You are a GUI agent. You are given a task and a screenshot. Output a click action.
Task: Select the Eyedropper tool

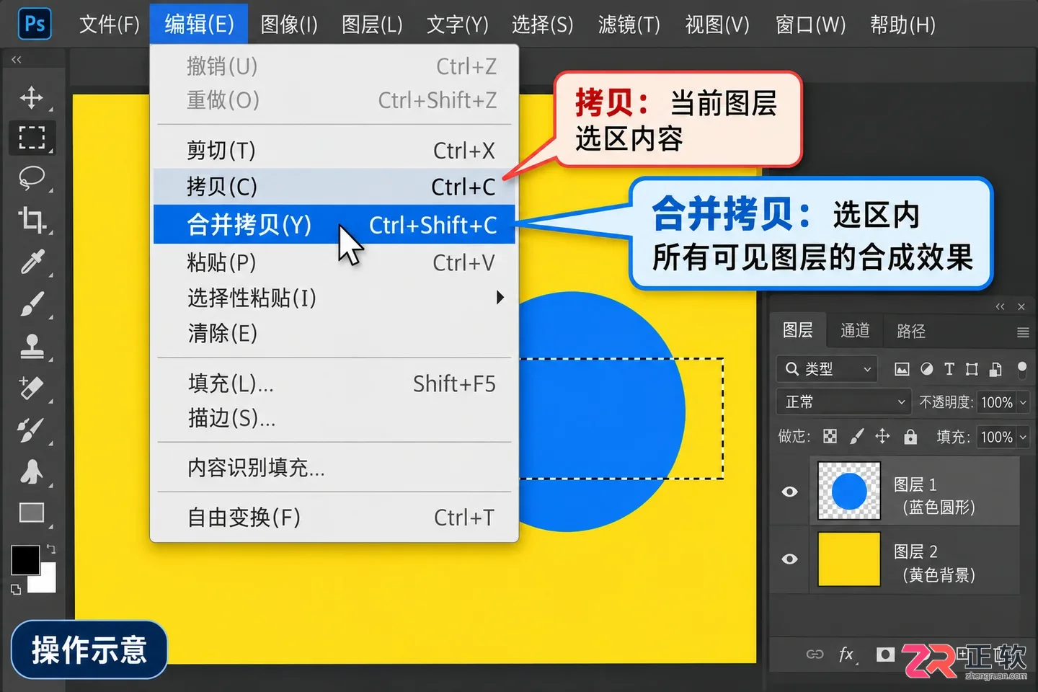[32, 262]
